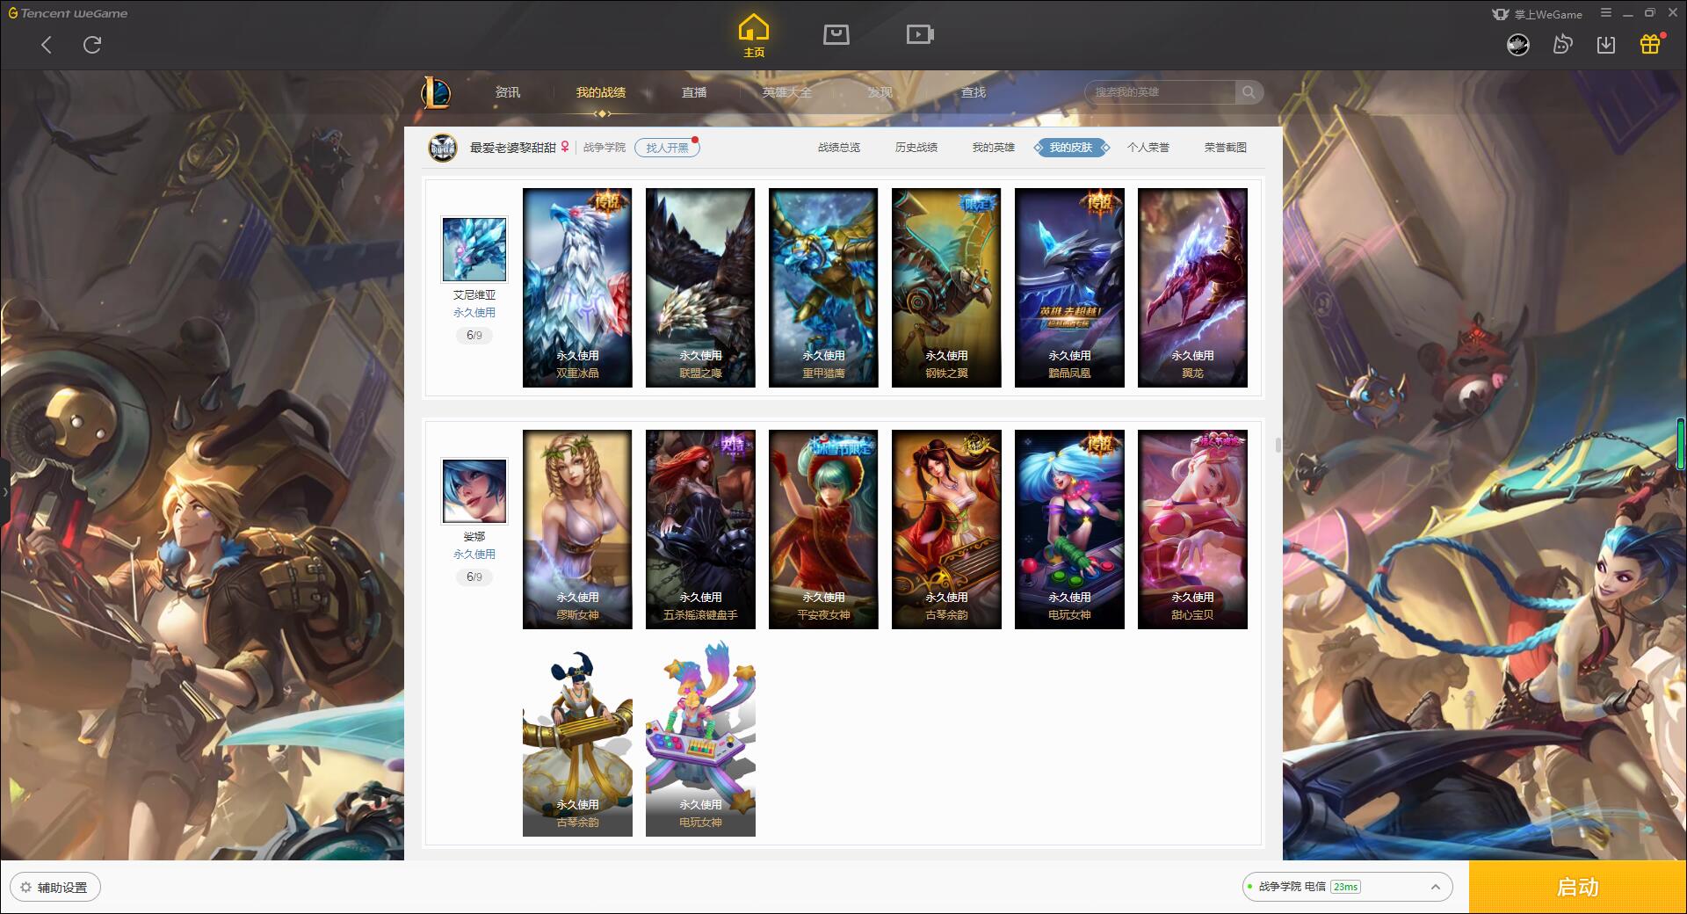Click the share-arrow icon beside the avatar
1687x914 pixels.
1562,45
